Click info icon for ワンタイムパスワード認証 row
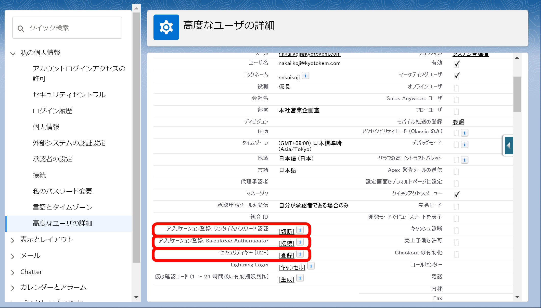Viewport: 541px width, 308px height. pyautogui.click(x=300, y=230)
